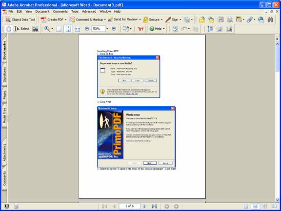
Task: Open the Window menu
Action: 105,12
